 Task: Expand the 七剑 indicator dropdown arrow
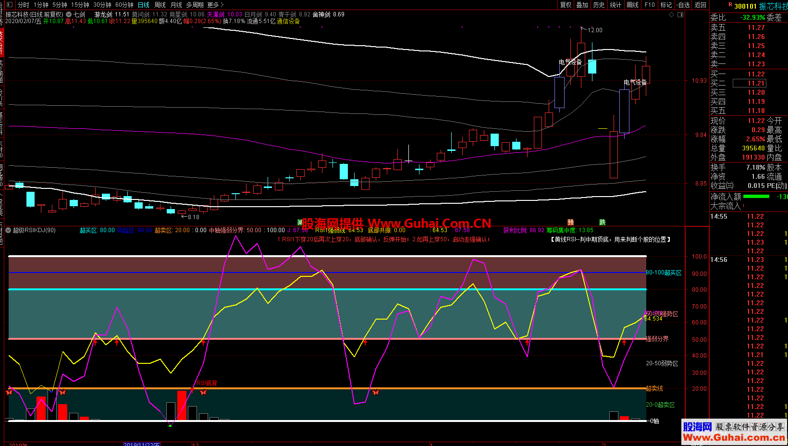(x=69, y=14)
